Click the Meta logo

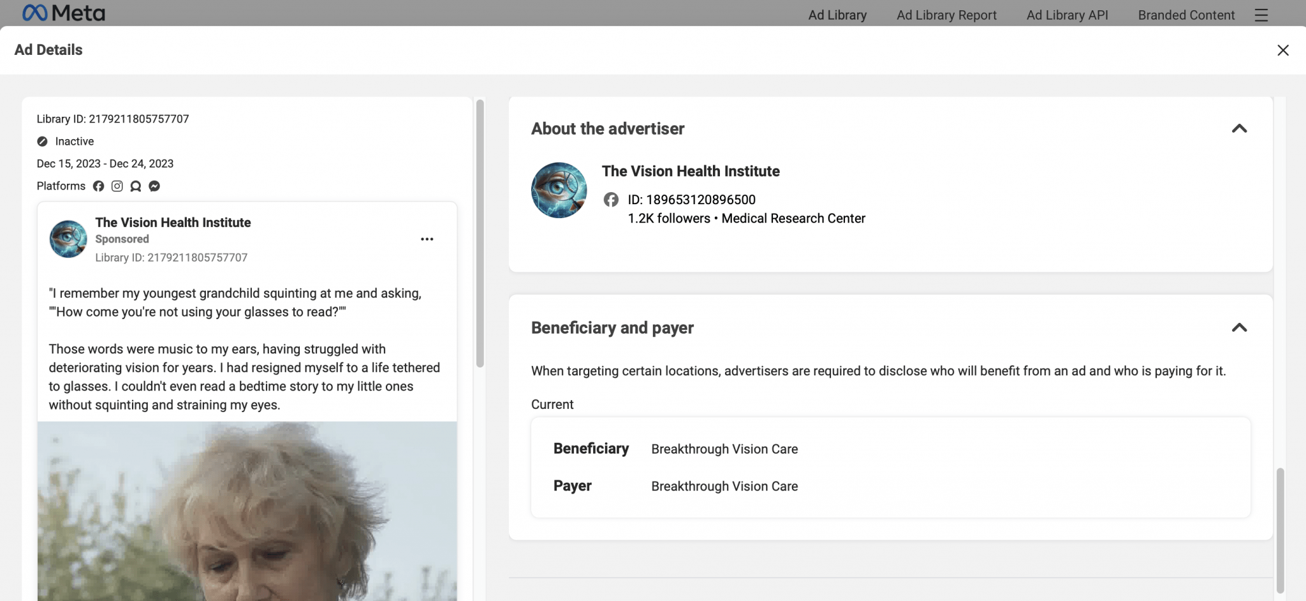pyautogui.click(x=63, y=13)
